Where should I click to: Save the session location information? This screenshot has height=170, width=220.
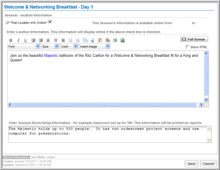coord(191,164)
